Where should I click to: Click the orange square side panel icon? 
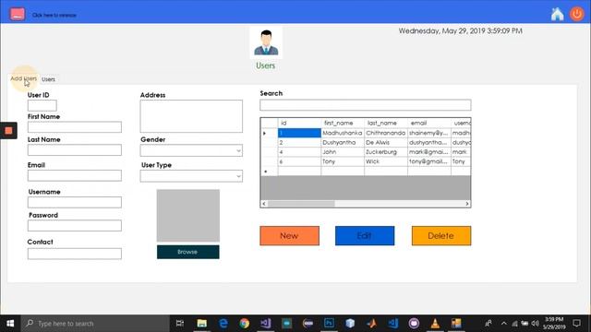[x=8, y=131]
